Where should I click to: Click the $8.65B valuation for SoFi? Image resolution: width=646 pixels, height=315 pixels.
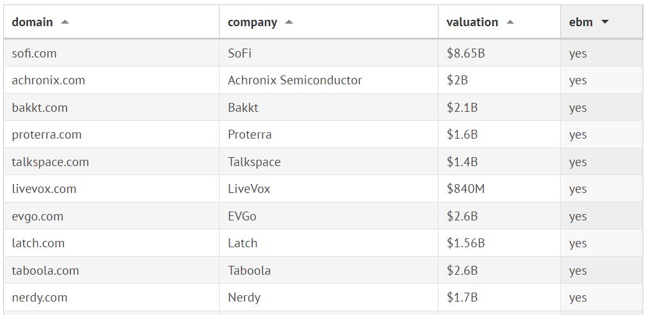pyautogui.click(x=465, y=54)
